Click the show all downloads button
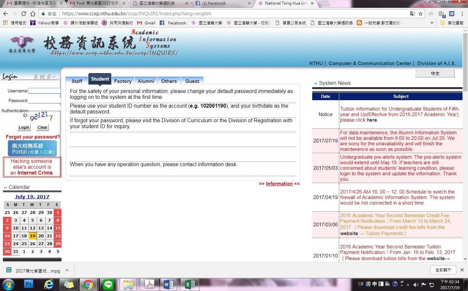Viewport: 468px width, 291px height. click(x=443, y=270)
